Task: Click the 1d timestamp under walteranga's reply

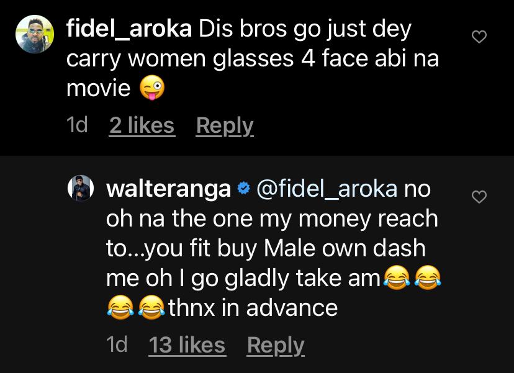Action: (x=117, y=344)
